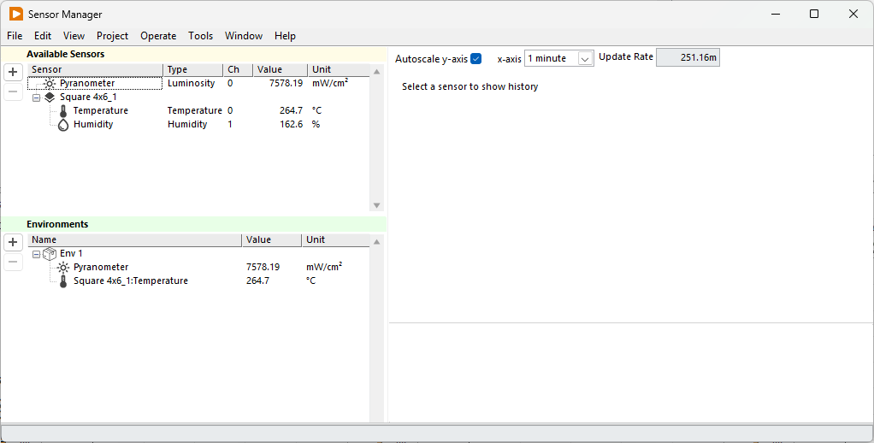Open the x-axis time range dropdown
The width and height of the screenshot is (874, 443).
585,59
